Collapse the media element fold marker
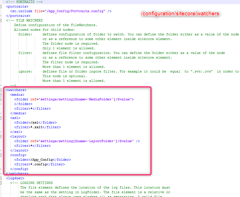Viewport: 240px width, 197px height. [x=1, y=95]
